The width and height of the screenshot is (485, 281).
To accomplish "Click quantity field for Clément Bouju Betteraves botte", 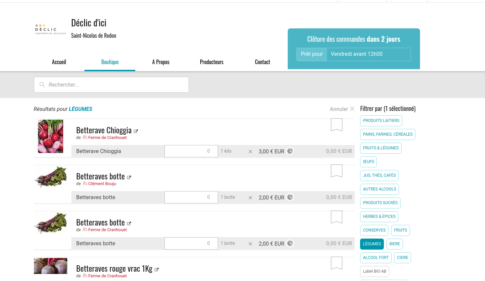I will 191,197.
